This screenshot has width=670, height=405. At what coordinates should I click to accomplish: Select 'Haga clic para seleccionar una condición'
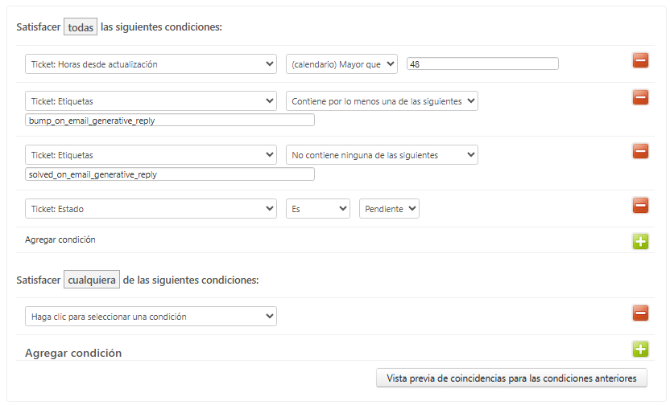[x=151, y=317]
